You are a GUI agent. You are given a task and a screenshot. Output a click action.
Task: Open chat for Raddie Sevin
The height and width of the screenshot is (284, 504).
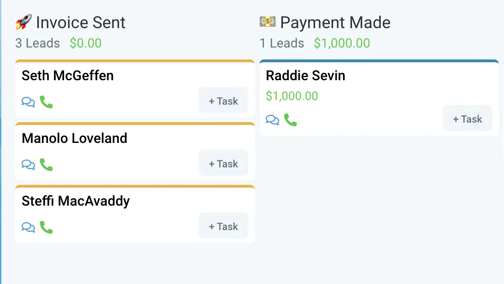(273, 120)
